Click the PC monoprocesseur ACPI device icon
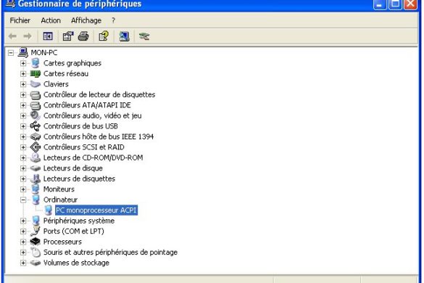 click(x=49, y=210)
